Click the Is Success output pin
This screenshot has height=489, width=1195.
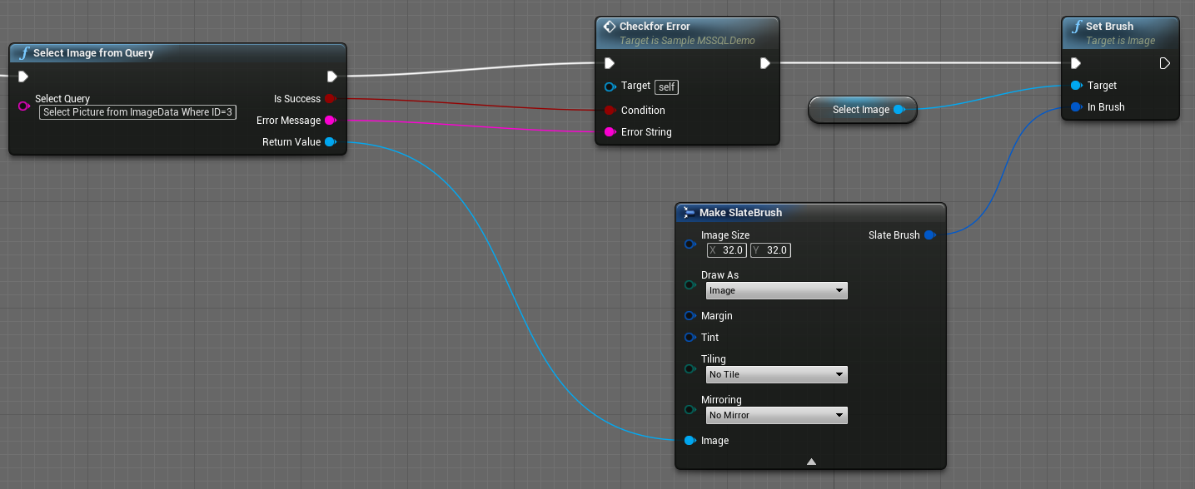(x=330, y=99)
